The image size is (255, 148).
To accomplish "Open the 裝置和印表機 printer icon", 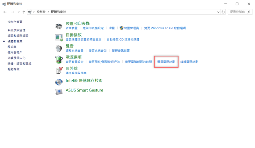I will (x=59, y=26).
